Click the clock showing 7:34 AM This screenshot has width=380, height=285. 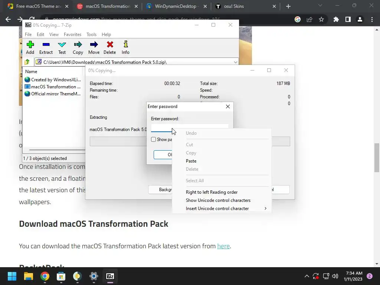tap(353, 276)
